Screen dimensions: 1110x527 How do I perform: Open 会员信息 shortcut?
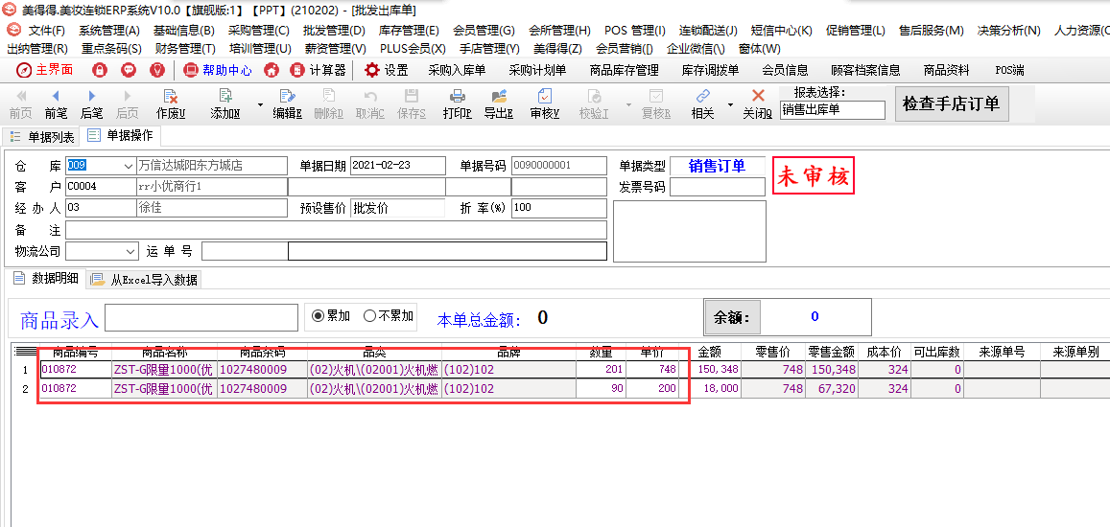click(x=785, y=70)
